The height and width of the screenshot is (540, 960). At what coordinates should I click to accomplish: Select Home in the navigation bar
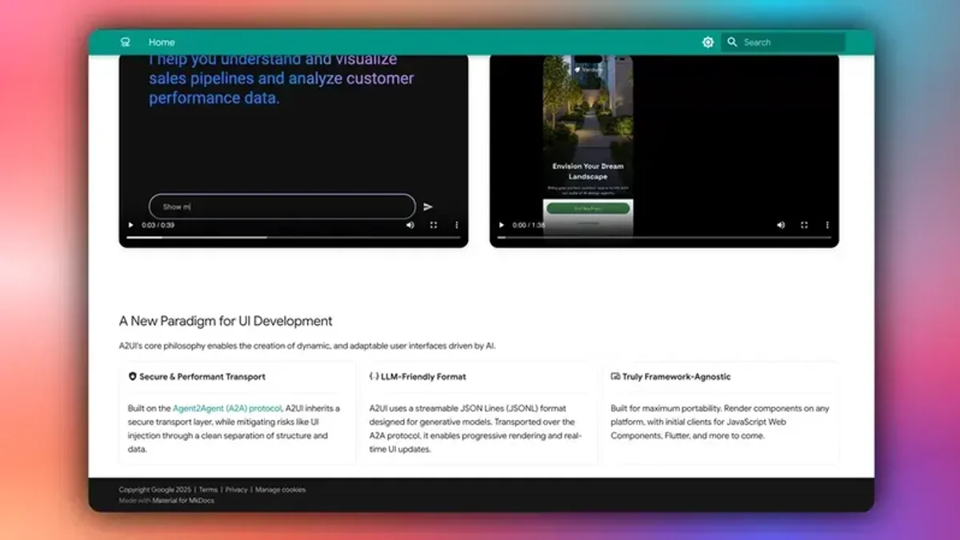pos(162,42)
